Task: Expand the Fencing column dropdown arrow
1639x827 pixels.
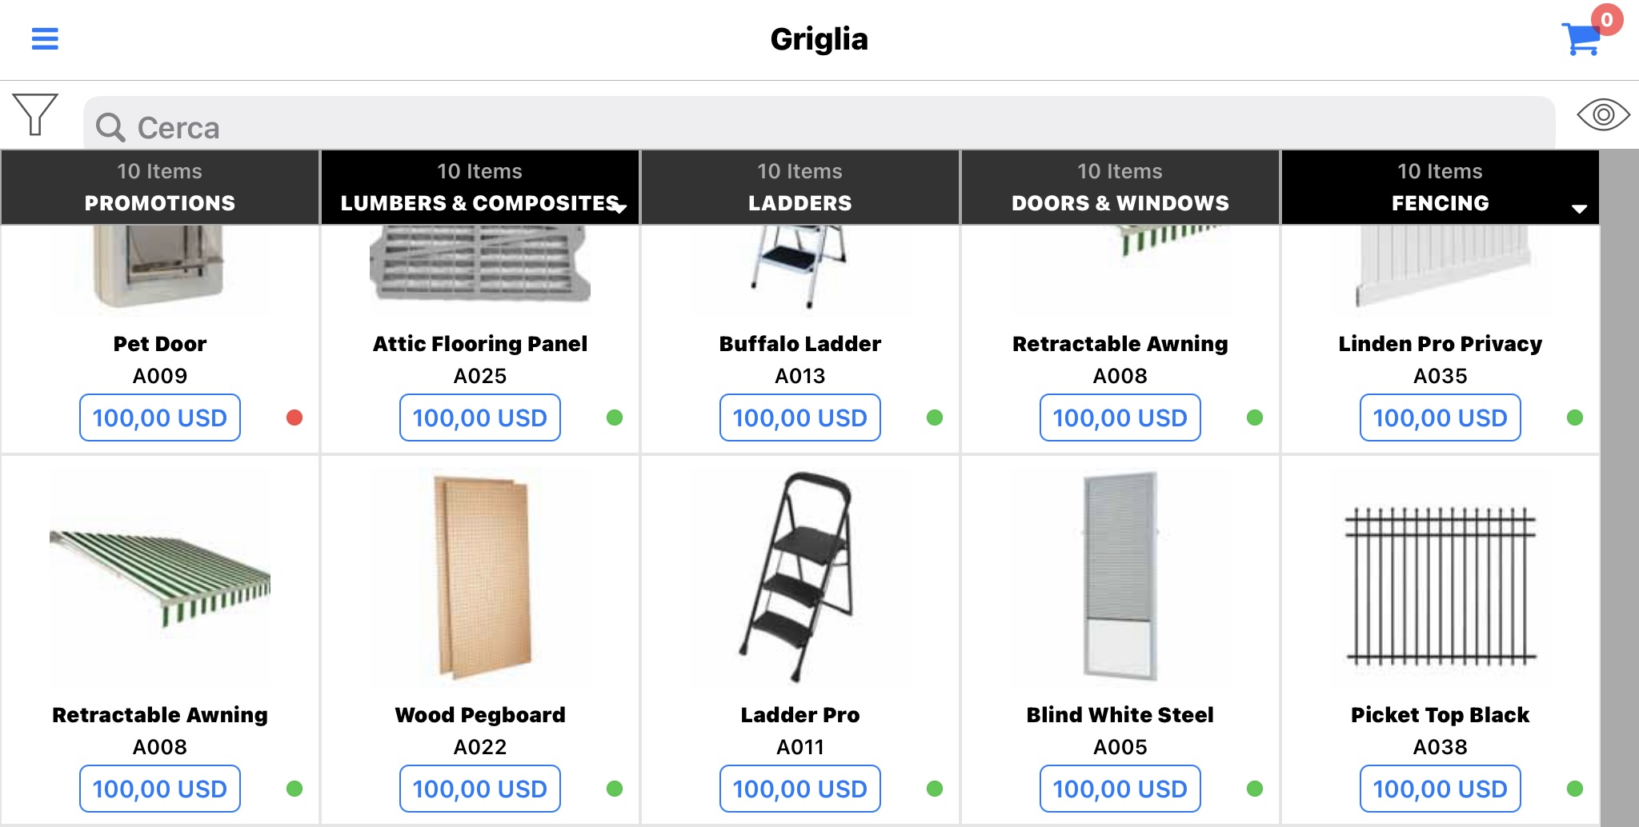Action: click(x=1579, y=209)
